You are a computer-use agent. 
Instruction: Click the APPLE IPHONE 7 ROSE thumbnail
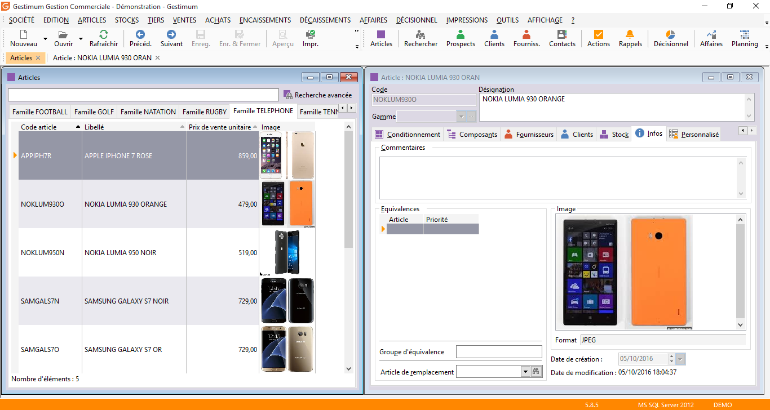click(287, 155)
